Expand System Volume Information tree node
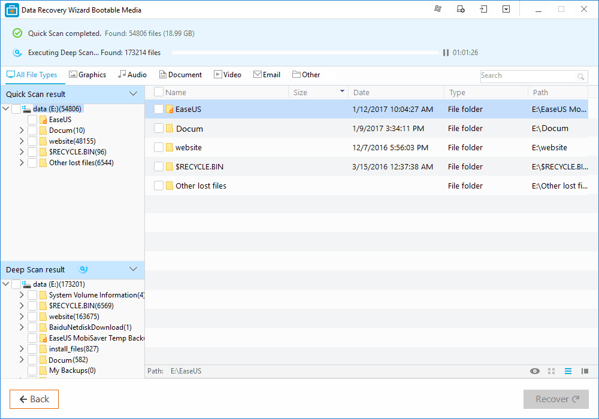Image resolution: width=599 pixels, height=419 pixels. [x=22, y=295]
